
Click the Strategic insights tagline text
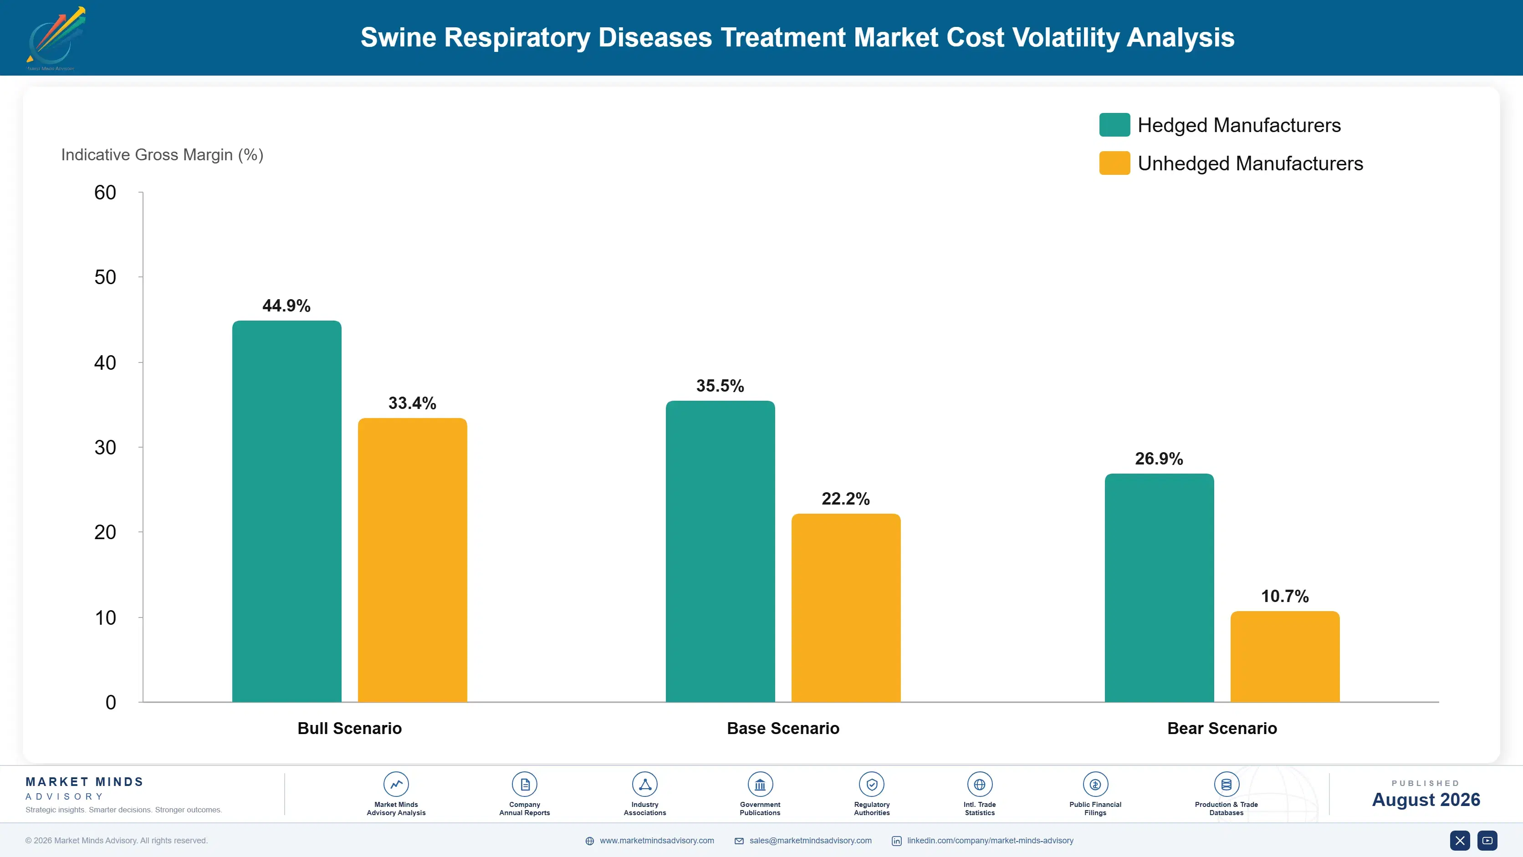pyautogui.click(x=123, y=810)
